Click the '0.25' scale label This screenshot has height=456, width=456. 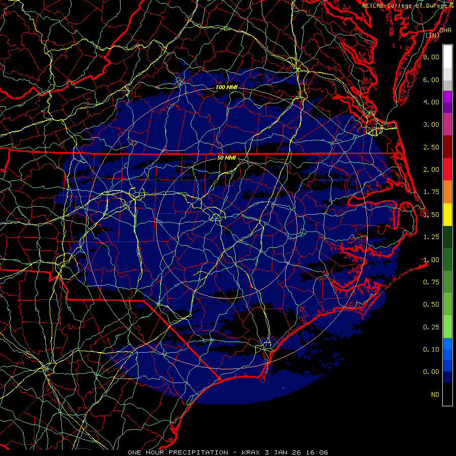pyautogui.click(x=431, y=327)
